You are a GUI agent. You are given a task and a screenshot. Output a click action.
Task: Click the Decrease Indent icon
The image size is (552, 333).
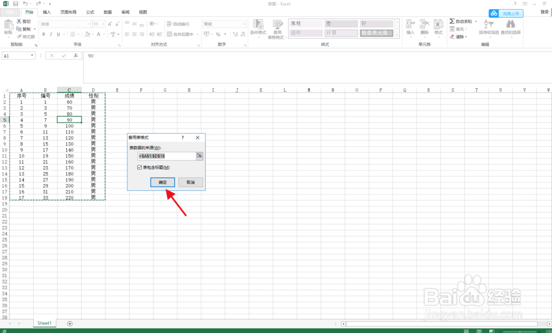152,34
